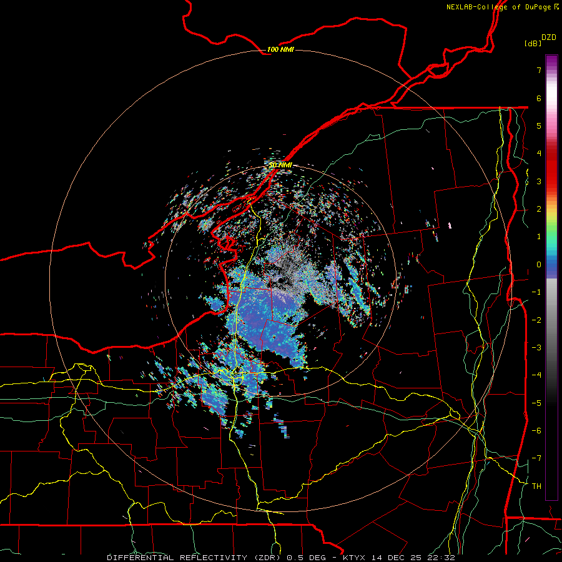Click the [dB] units label
Screen dimensions: 562x562
coord(533,43)
